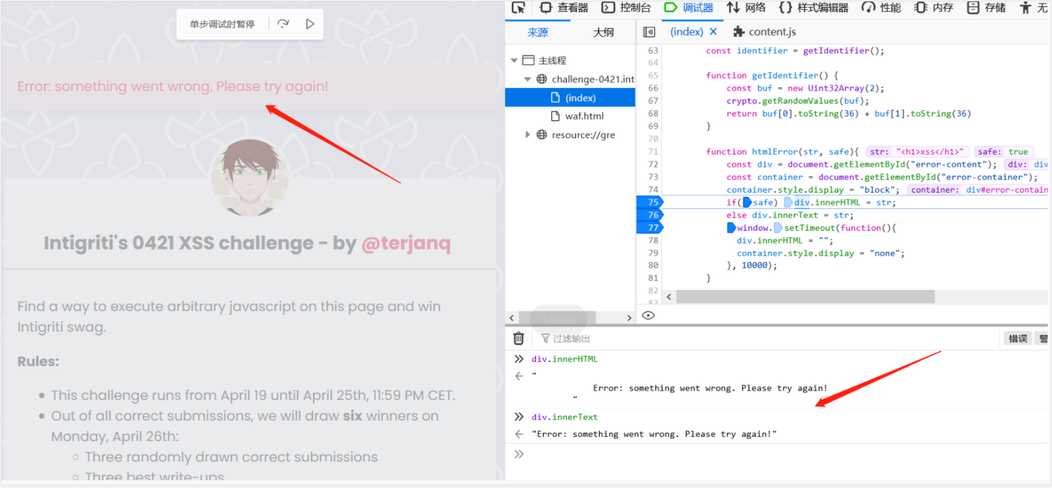
Task: Click the eye icon below the editor
Action: coord(648,315)
